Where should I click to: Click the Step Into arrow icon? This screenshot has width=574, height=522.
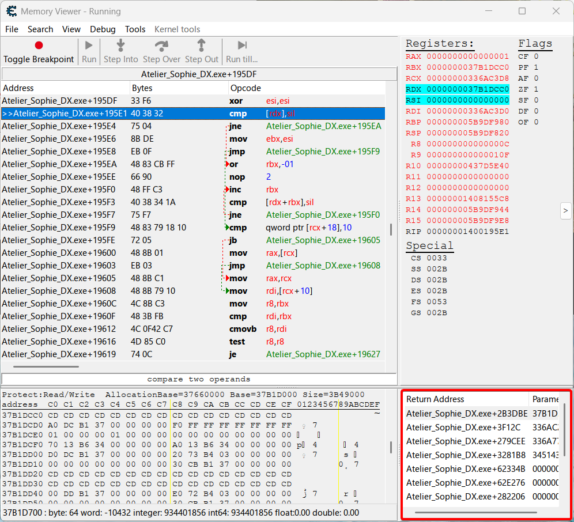(x=120, y=46)
